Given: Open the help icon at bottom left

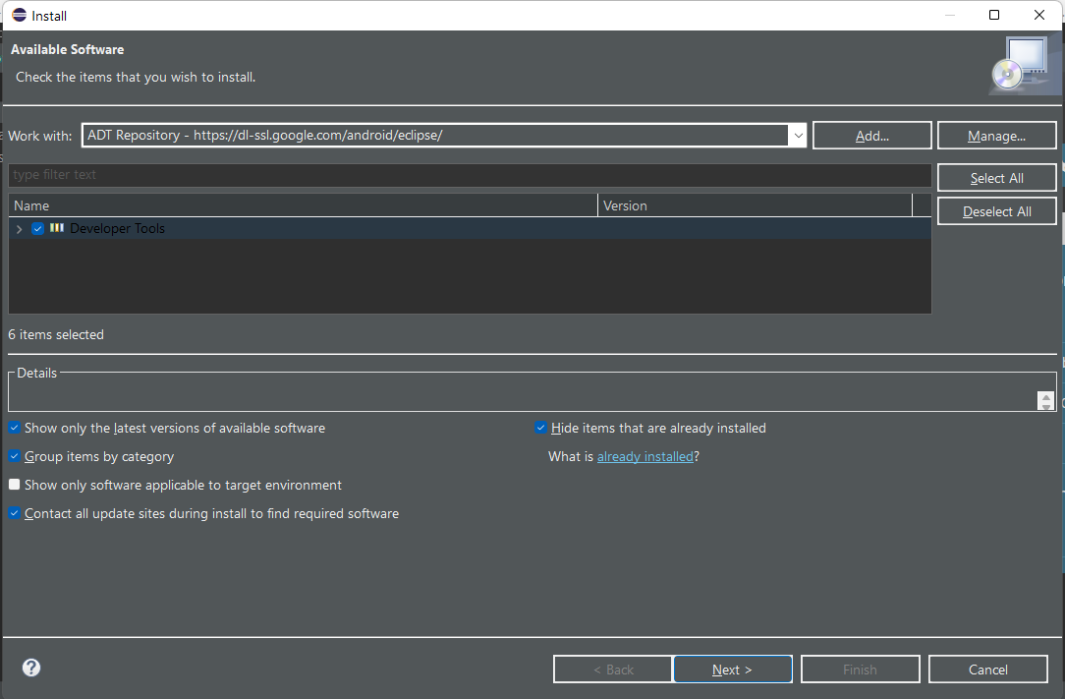Looking at the screenshot, I should tap(31, 668).
